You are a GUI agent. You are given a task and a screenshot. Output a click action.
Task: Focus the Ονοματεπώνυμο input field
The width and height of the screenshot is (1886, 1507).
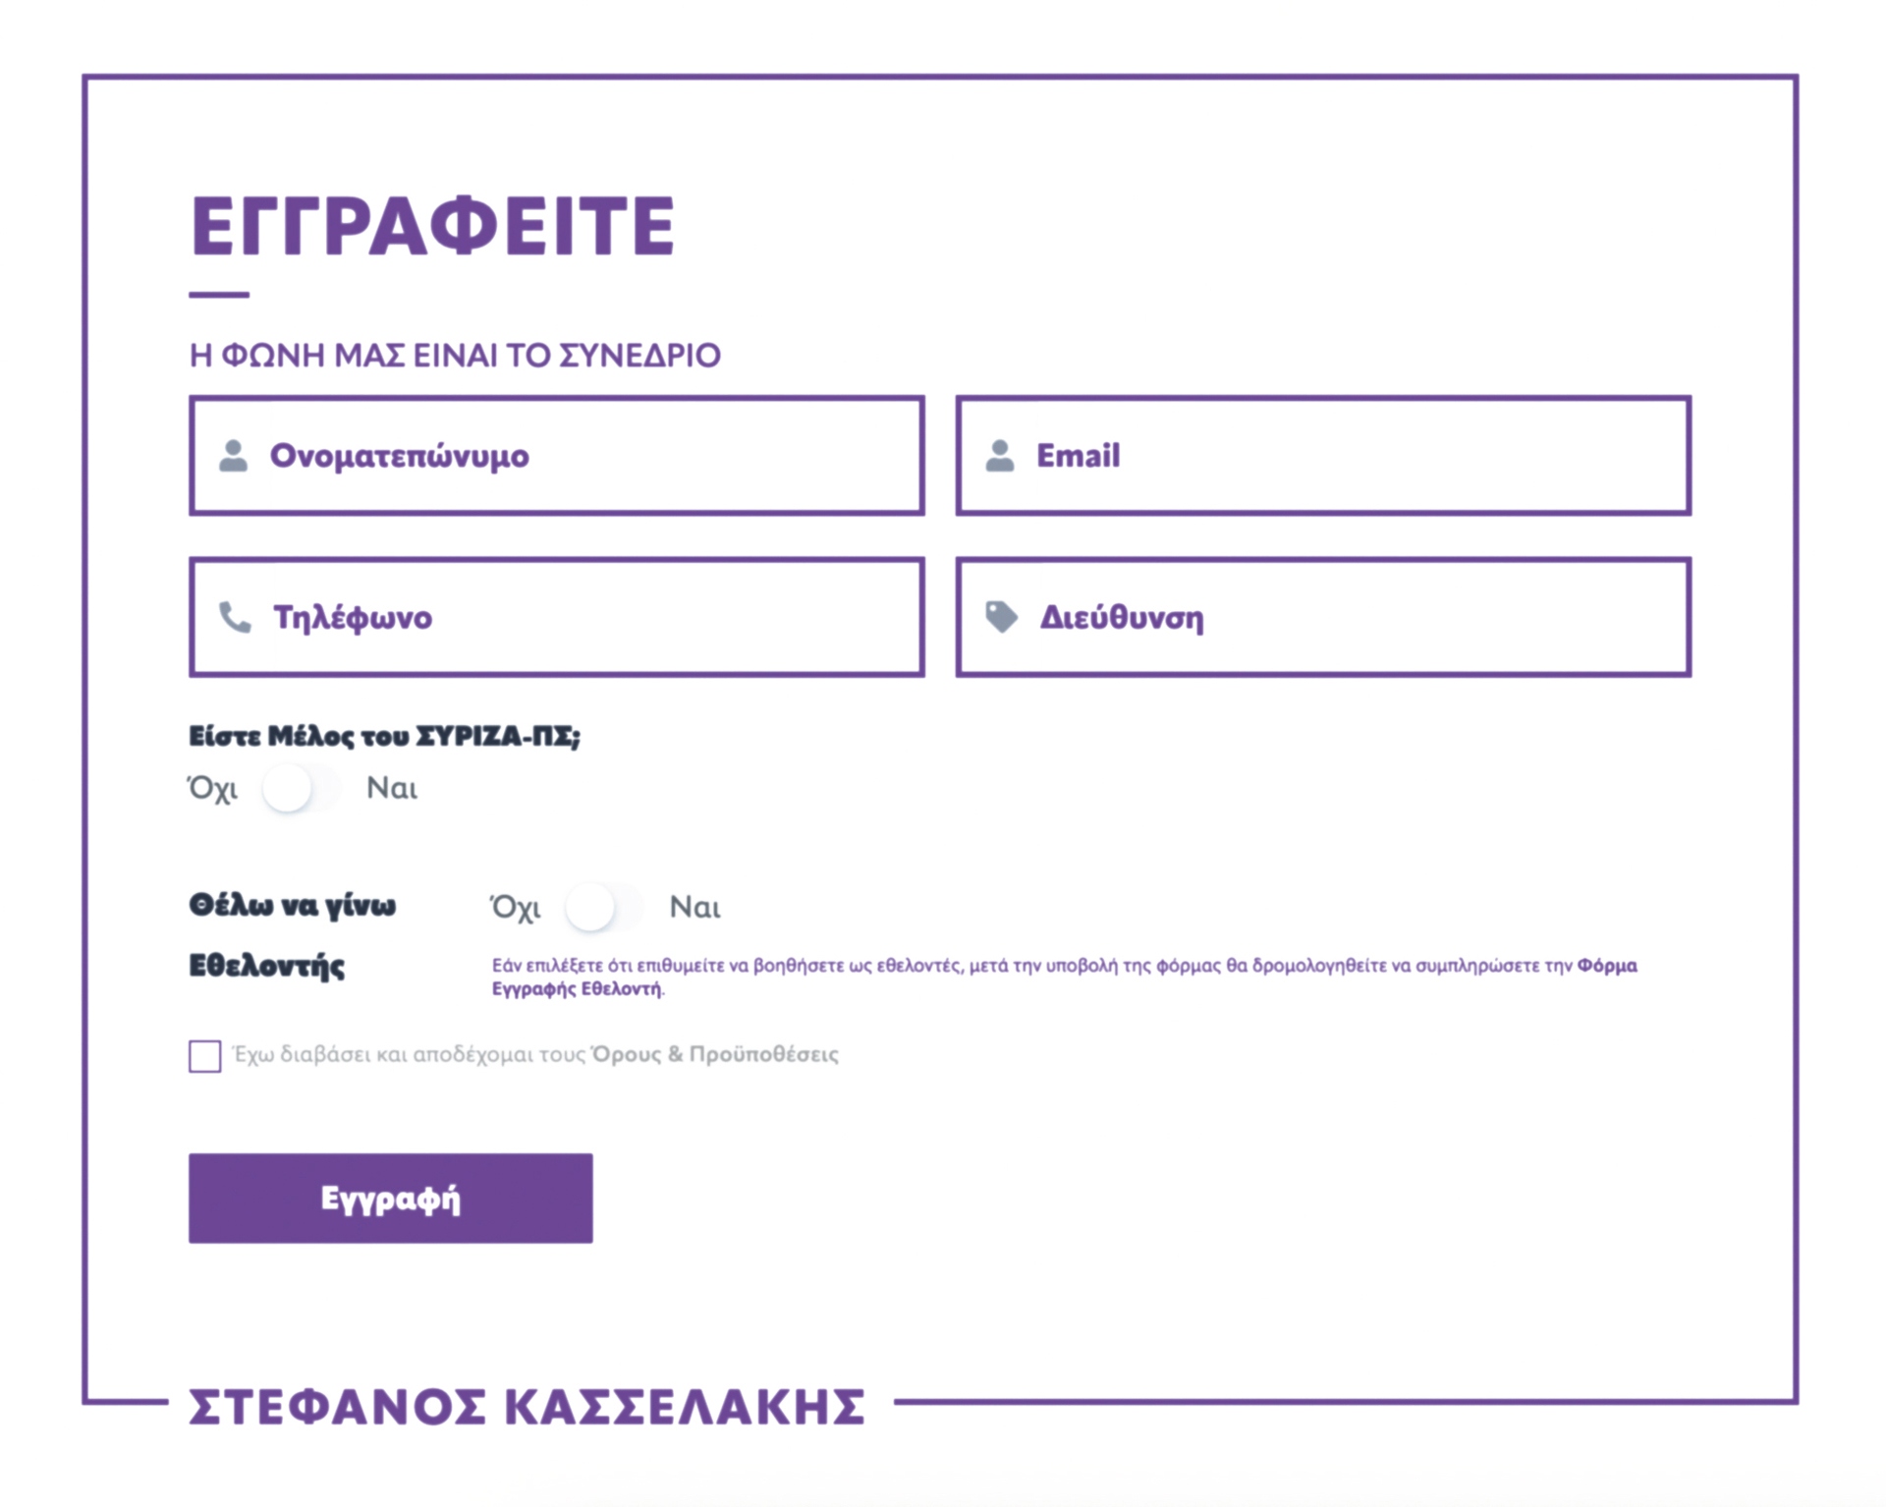tap(556, 456)
